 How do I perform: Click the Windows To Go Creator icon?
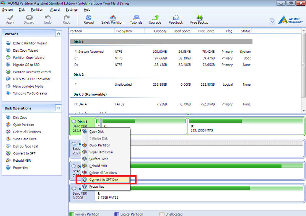tap(8, 93)
